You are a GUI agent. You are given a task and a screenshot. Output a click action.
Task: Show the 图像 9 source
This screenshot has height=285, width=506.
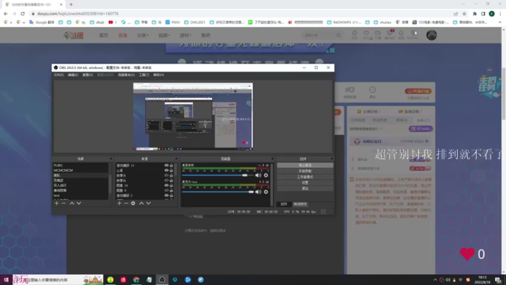(166, 191)
